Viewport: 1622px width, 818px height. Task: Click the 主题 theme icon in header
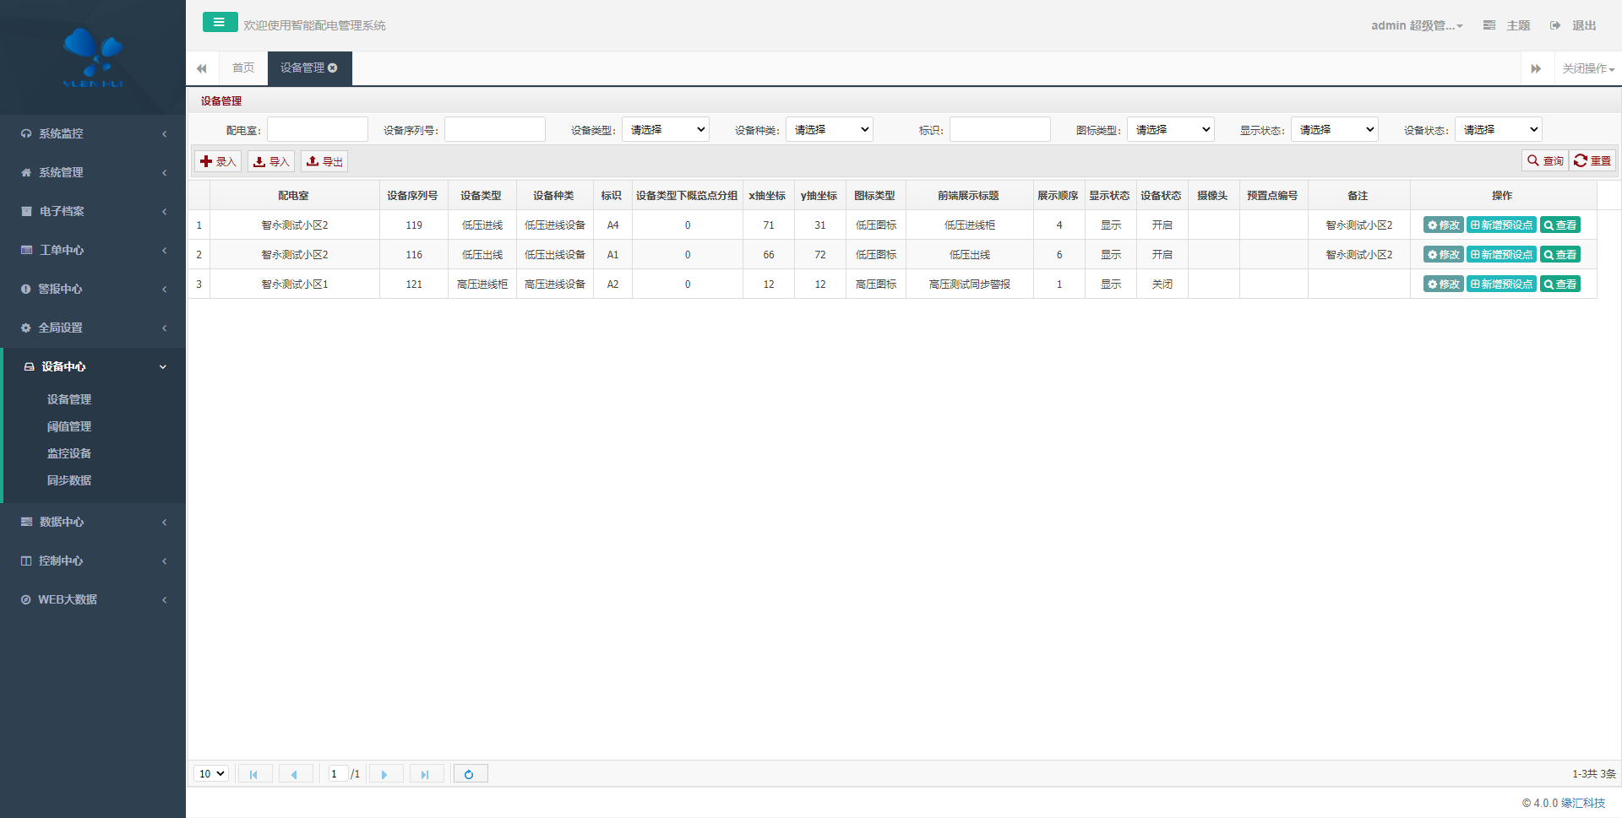pos(1489,25)
